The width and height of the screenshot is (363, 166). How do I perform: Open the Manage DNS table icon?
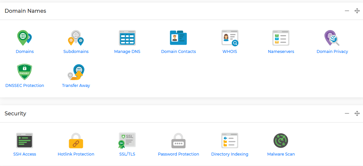coord(127,38)
